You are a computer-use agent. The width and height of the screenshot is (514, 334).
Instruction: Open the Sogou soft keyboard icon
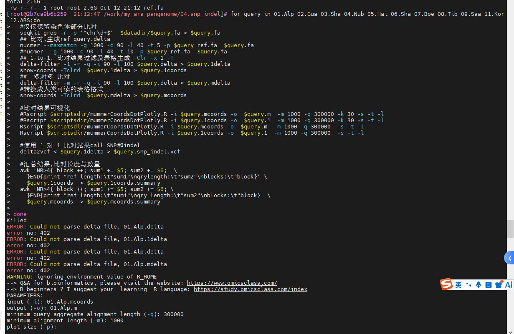tap(488, 285)
